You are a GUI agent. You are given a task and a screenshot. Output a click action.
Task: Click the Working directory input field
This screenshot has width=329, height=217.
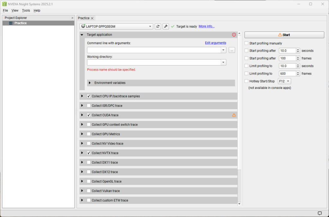coord(154,62)
